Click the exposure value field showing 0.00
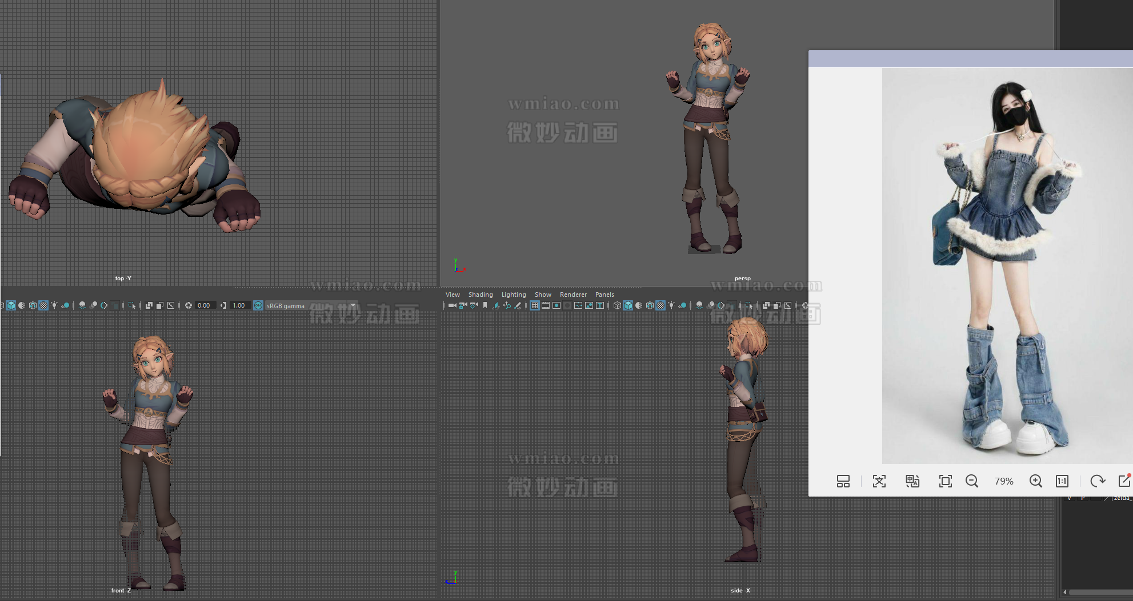The width and height of the screenshot is (1133, 601). tap(204, 305)
